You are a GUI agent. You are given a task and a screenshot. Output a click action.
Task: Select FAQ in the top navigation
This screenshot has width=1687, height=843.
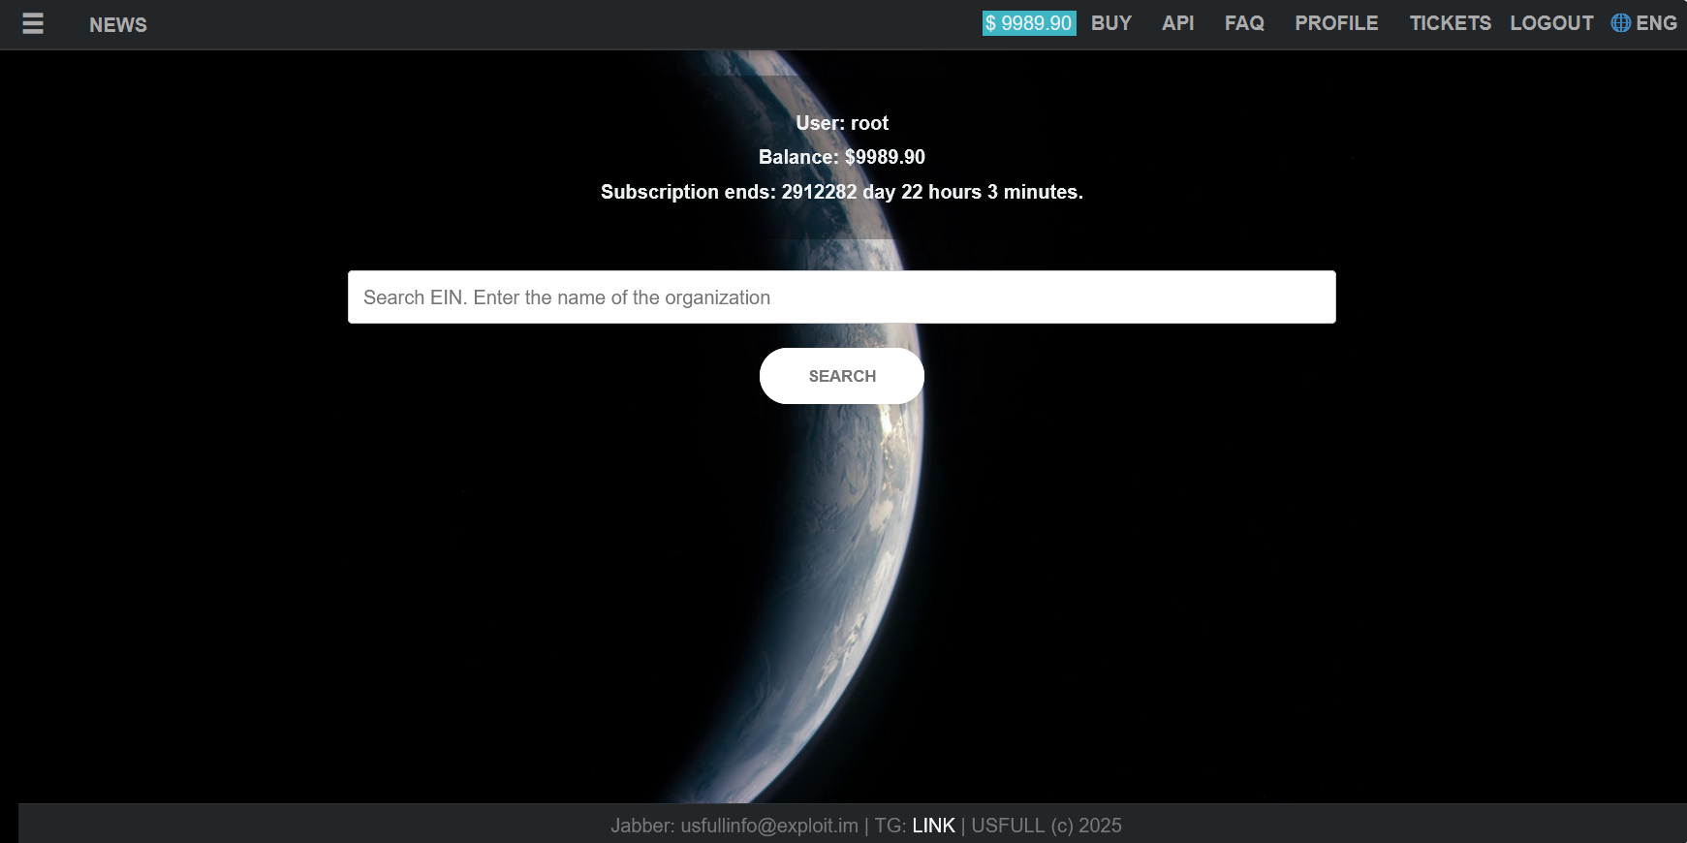1244,23
